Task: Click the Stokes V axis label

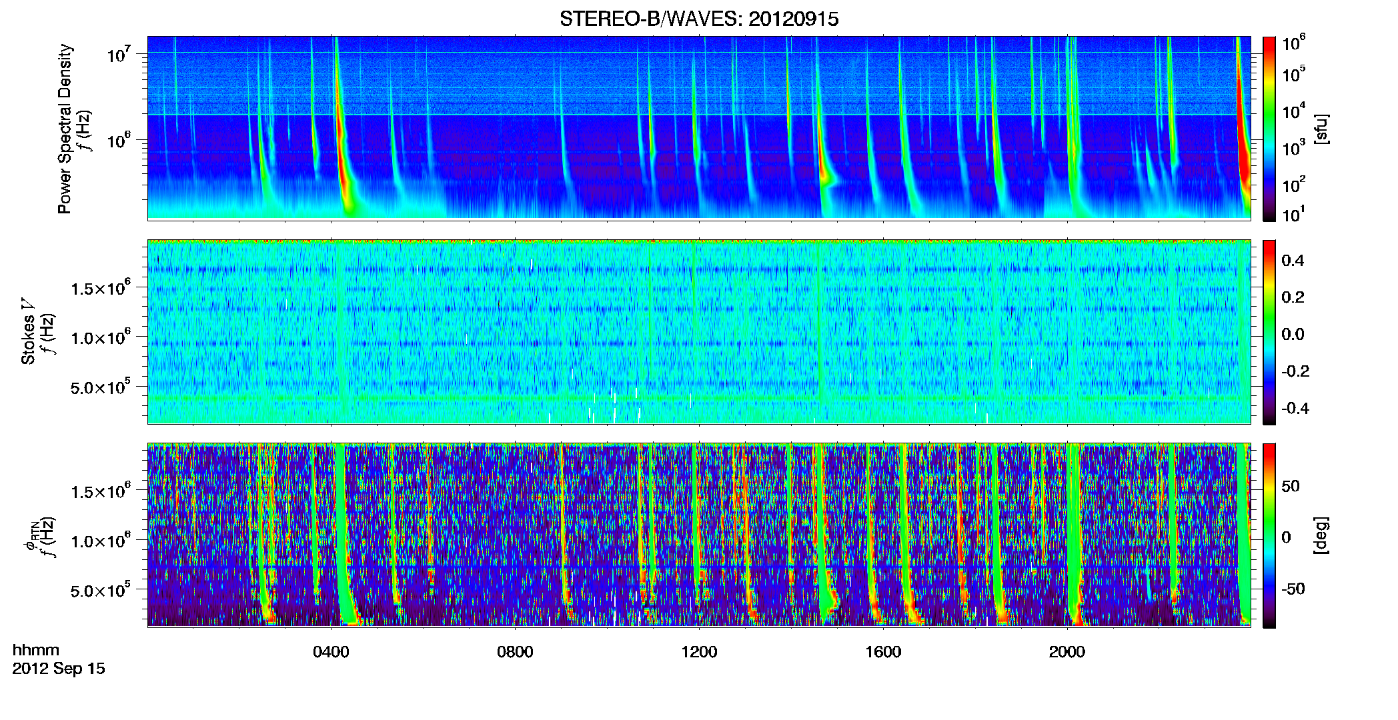Action: (28, 331)
